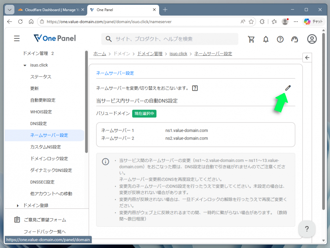330x248 pixels.
Task: Open the floating help question button
Action: 307,229
